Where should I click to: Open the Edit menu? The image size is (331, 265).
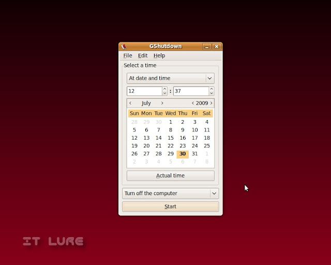(143, 55)
